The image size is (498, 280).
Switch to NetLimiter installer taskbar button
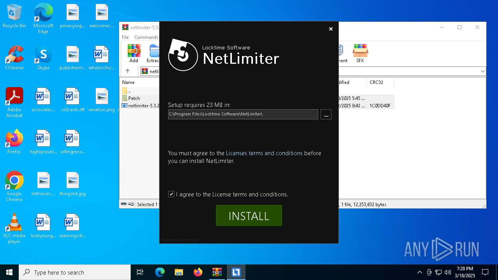[236, 272]
